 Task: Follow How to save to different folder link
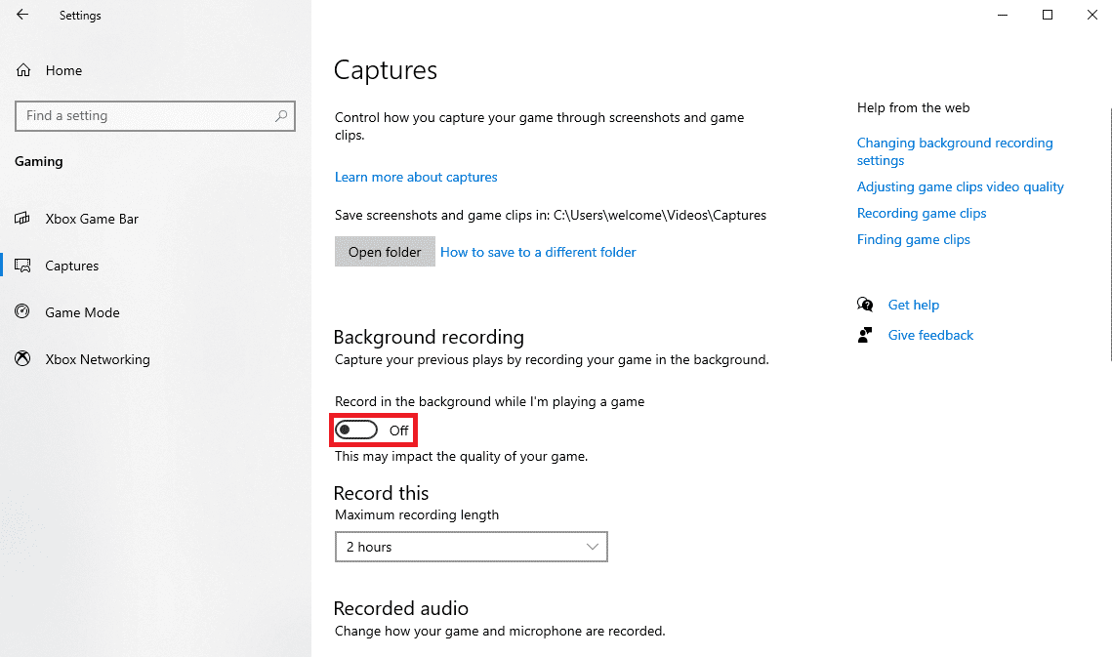click(538, 252)
